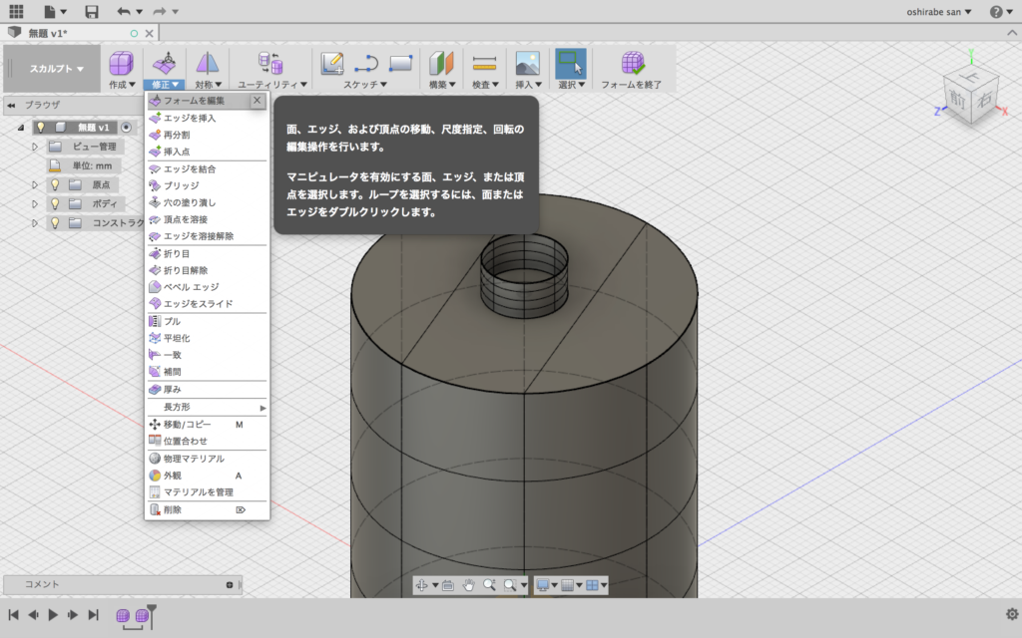Expand the ビュー管理 folder
This screenshot has width=1022, height=638.
pyautogui.click(x=35, y=148)
